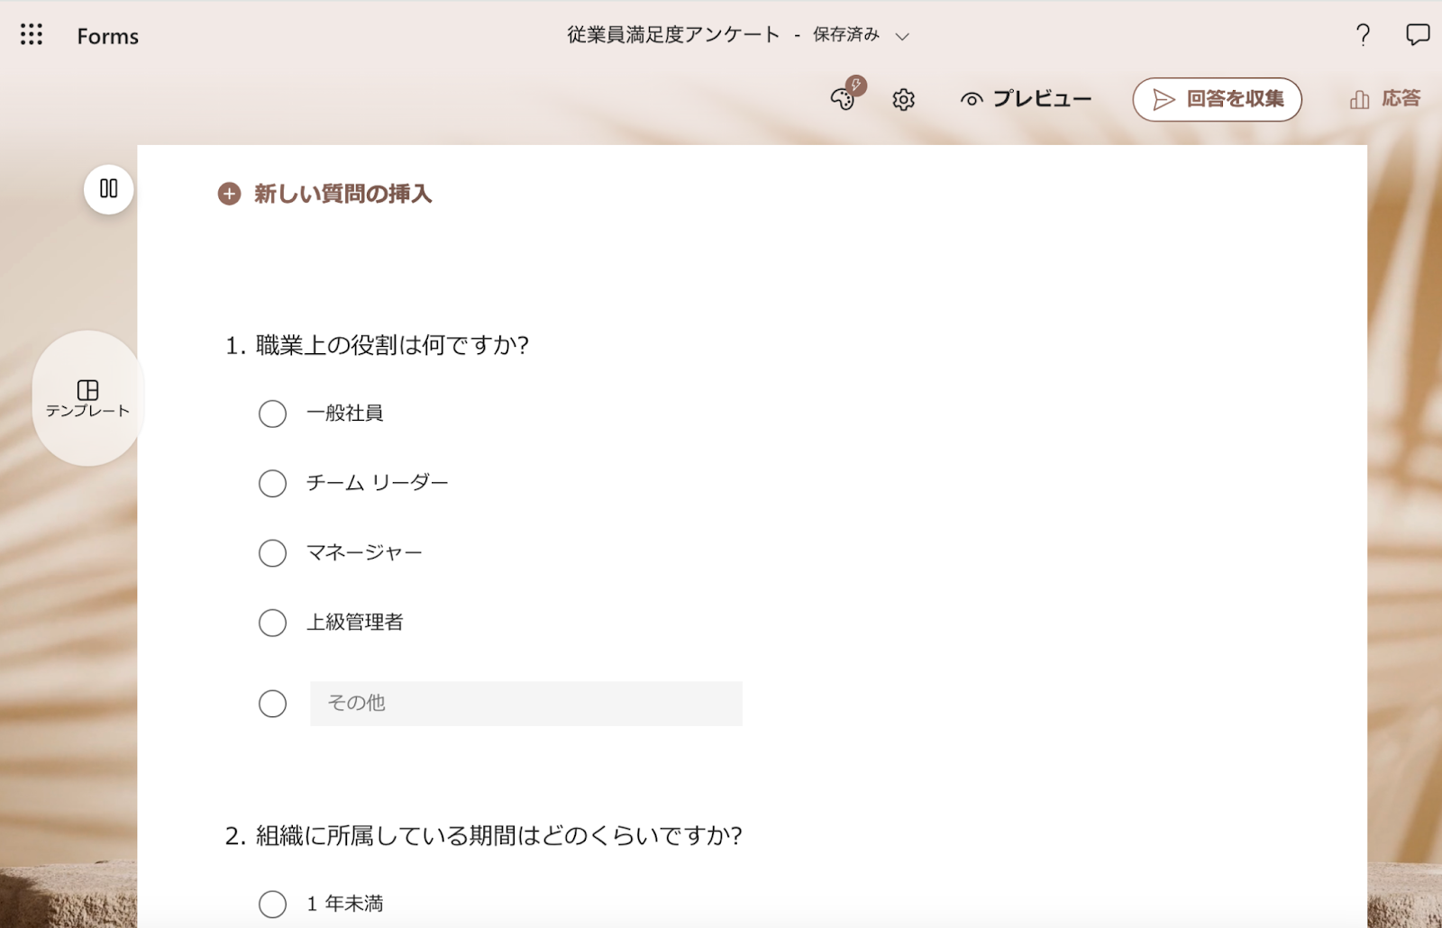Click the section navigation icon in left sidebar
Image resolution: width=1442 pixels, height=928 pixels.
click(x=107, y=190)
